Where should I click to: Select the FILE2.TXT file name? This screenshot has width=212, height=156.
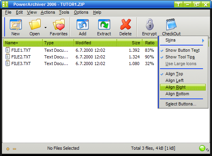[x=21, y=57]
